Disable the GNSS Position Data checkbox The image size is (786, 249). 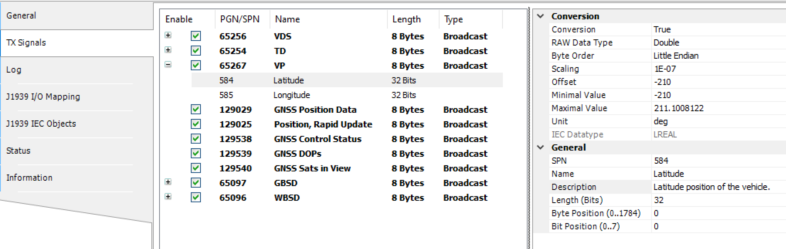pyautogui.click(x=196, y=110)
